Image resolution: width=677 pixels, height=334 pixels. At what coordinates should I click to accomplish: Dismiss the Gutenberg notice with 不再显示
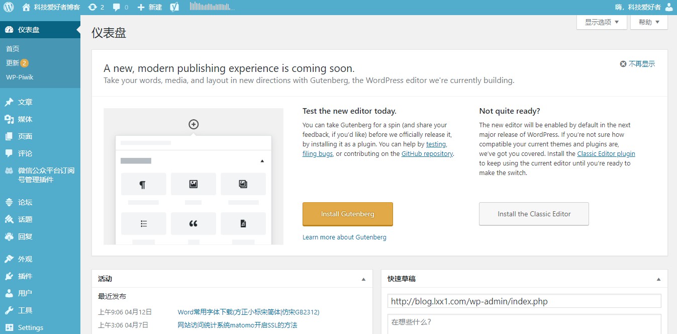tap(637, 64)
